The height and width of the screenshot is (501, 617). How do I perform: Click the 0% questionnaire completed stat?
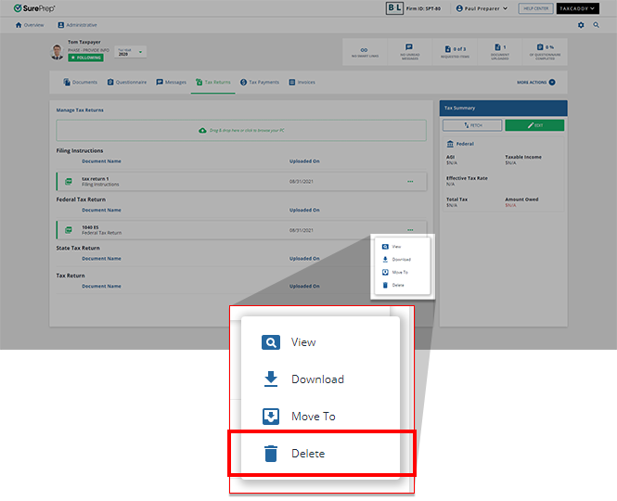[x=545, y=52]
